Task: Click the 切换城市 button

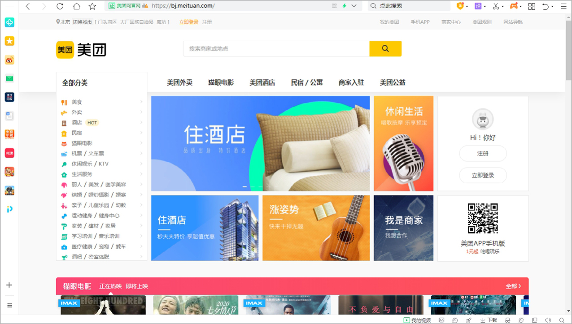Action: click(82, 22)
